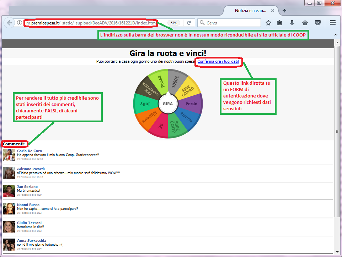Click the 1000€ wheel segment
The image size is (342, 257).
click(x=175, y=81)
